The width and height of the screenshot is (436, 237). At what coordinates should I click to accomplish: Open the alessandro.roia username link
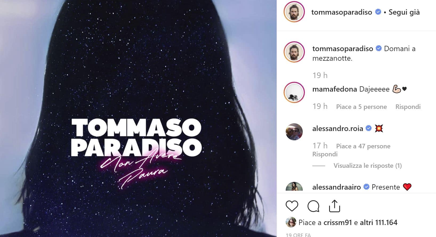pos(338,129)
